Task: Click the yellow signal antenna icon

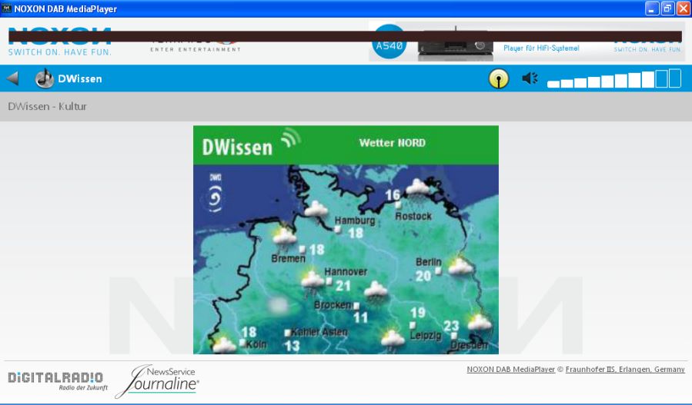Action: click(x=498, y=78)
